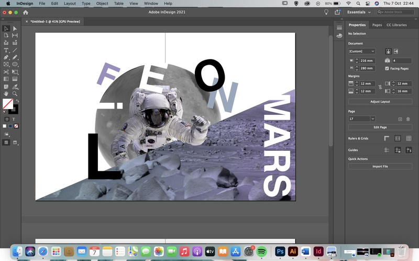Select the Zoom tool magnifier

15,94
